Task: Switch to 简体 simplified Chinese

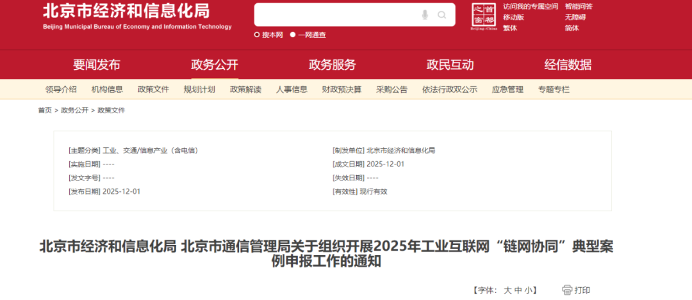Action: 572,28
